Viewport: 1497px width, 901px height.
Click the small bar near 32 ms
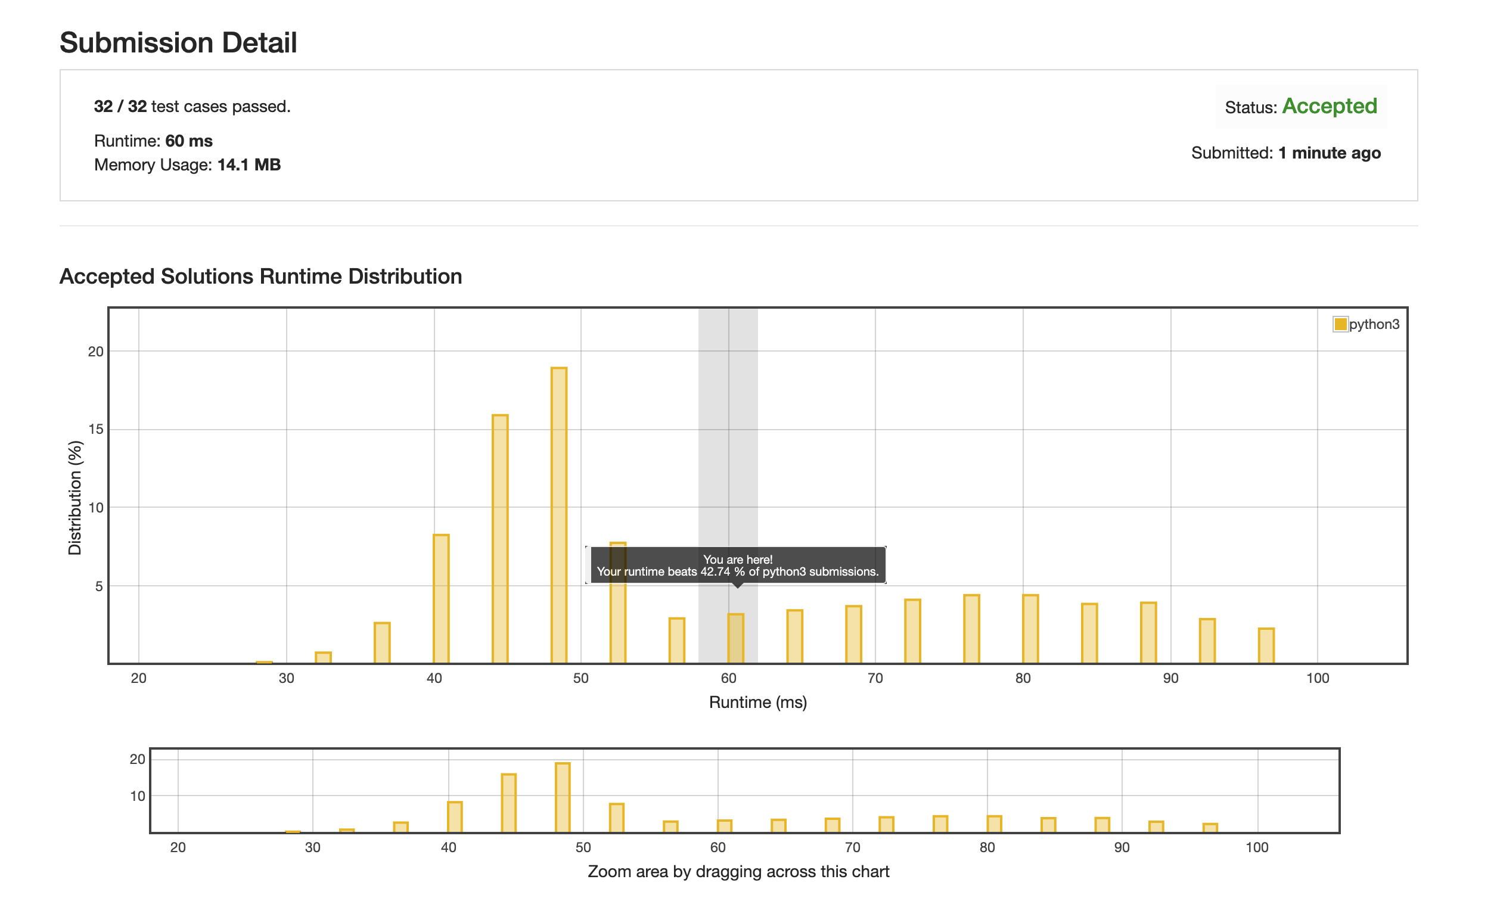[x=323, y=657]
